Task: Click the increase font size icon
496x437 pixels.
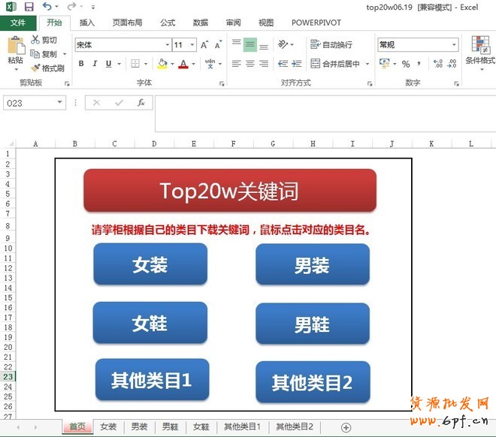Action: (x=204, y=45)
